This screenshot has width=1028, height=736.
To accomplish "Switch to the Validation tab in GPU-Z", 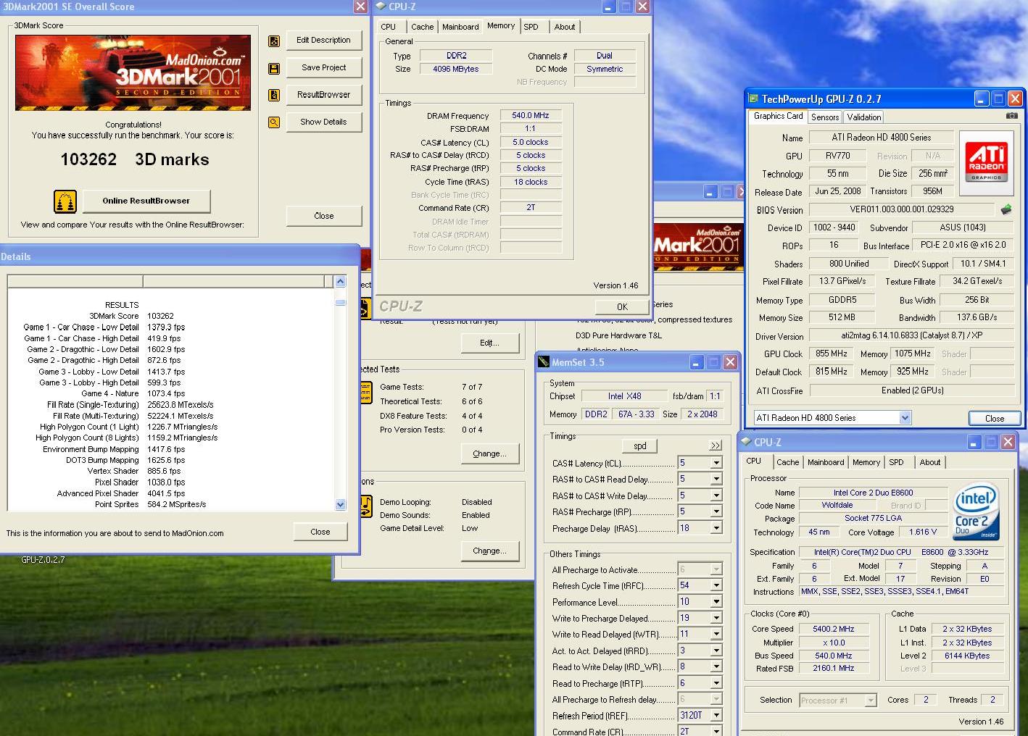I will 864,117.
